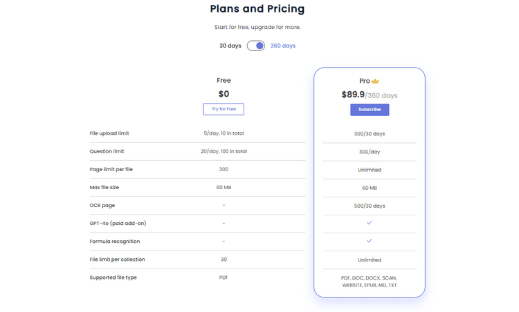Click the $89.9 price text
Image resolution: width=519 pixels, height=312 pixels.
click(x=353, y=95)
